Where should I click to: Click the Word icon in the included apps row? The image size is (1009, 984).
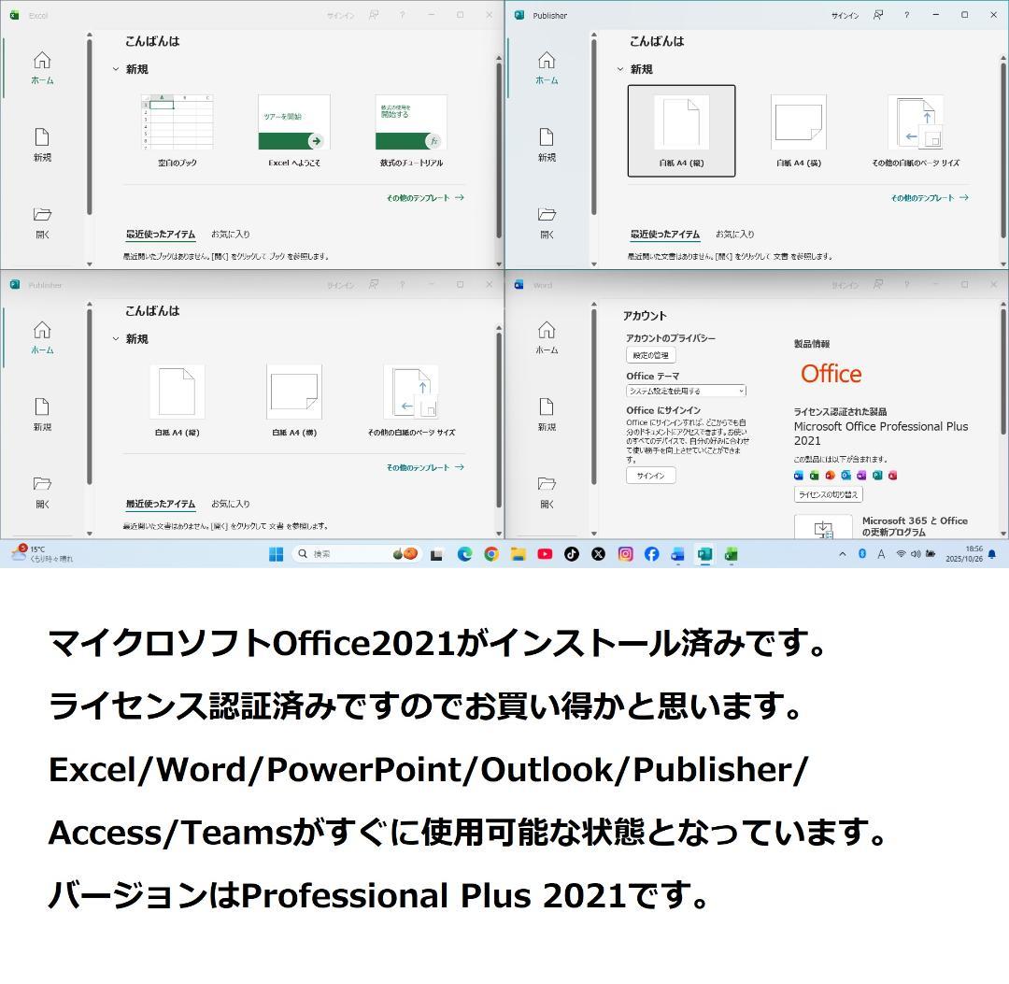coord(797,476)
